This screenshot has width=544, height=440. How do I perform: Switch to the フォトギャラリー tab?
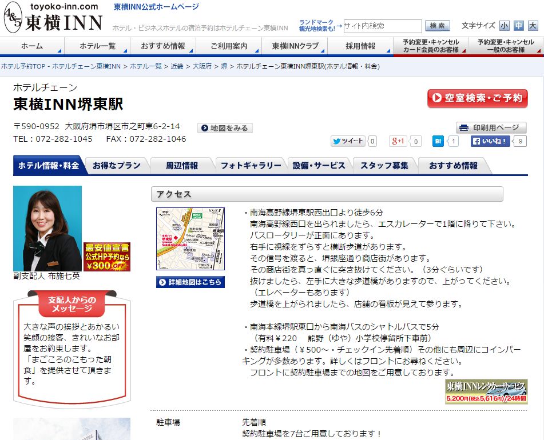[251, 166]
